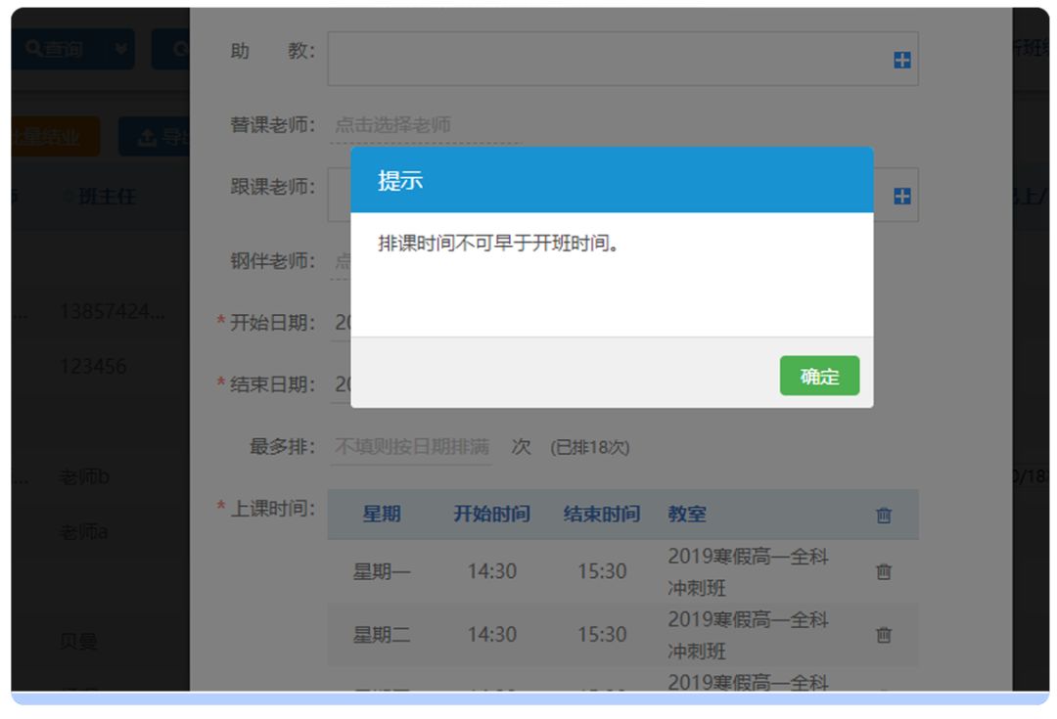Click trash icon in schedule table header
1057x719 pixels.
884,516
